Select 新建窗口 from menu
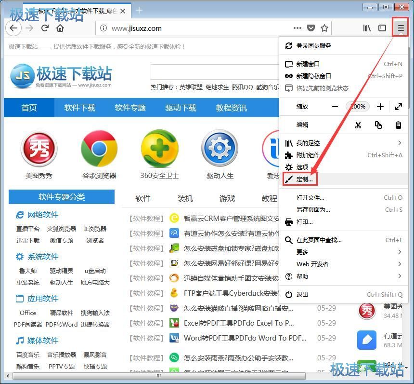 (x=344, y=64)
